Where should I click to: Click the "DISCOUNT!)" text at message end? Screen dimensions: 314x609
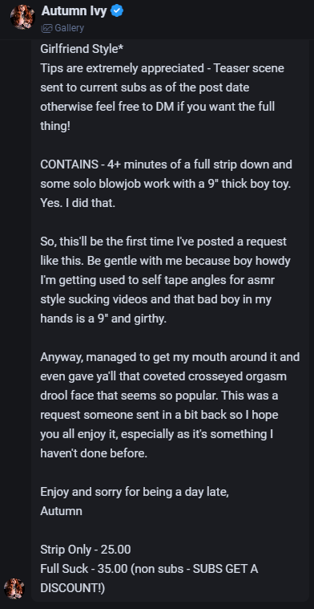pos(72,588)
